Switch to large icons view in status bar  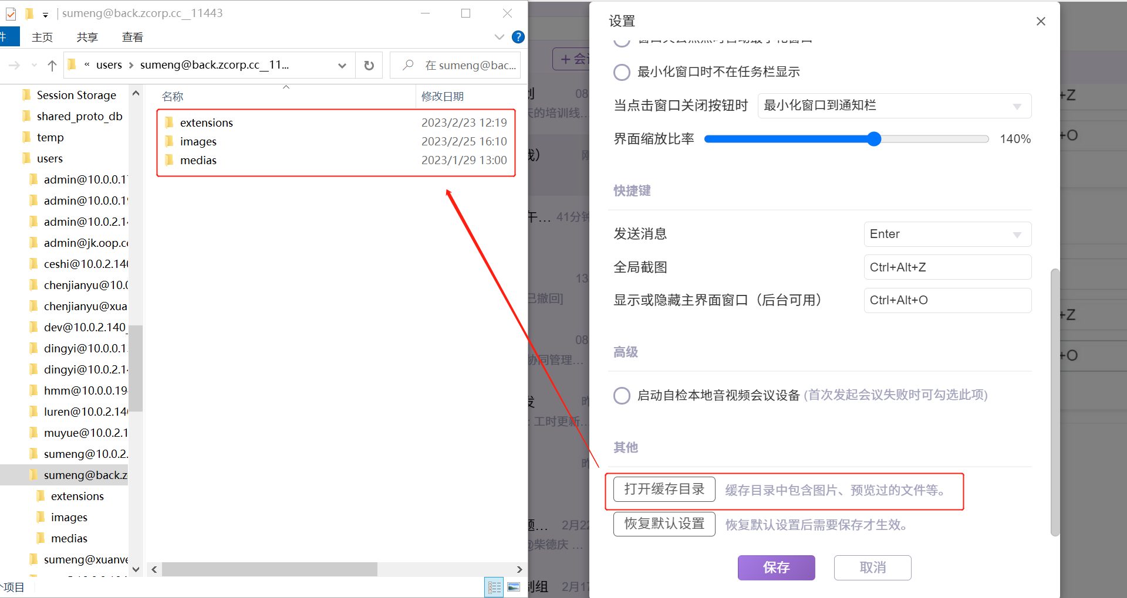pyautogui.click(x=514, y=587)
